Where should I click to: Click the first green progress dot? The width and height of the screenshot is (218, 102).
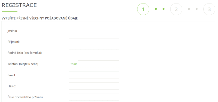pos(156,9)
